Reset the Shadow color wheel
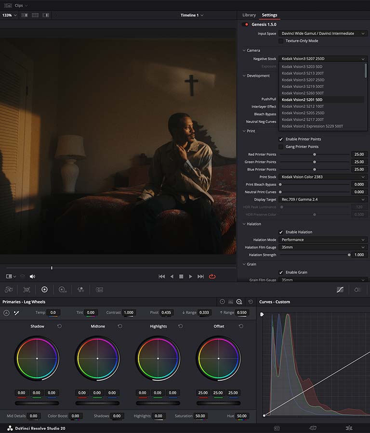The image size is (370, 433). (59, 326)
